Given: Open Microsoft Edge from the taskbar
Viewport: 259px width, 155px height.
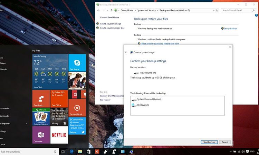Looking at the screenshot, I should coord(72,152).
